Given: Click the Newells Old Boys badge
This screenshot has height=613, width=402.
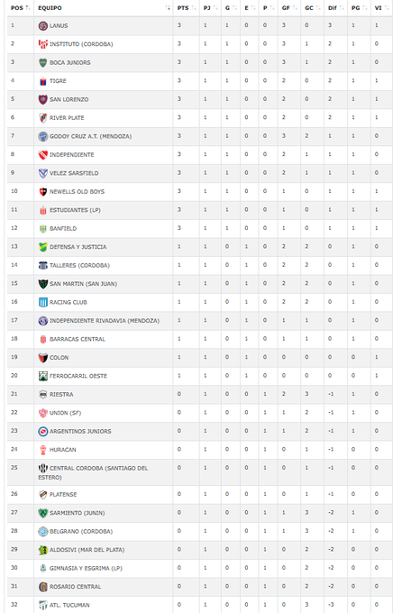Looking at the screenshot, I should pos(43,191).
